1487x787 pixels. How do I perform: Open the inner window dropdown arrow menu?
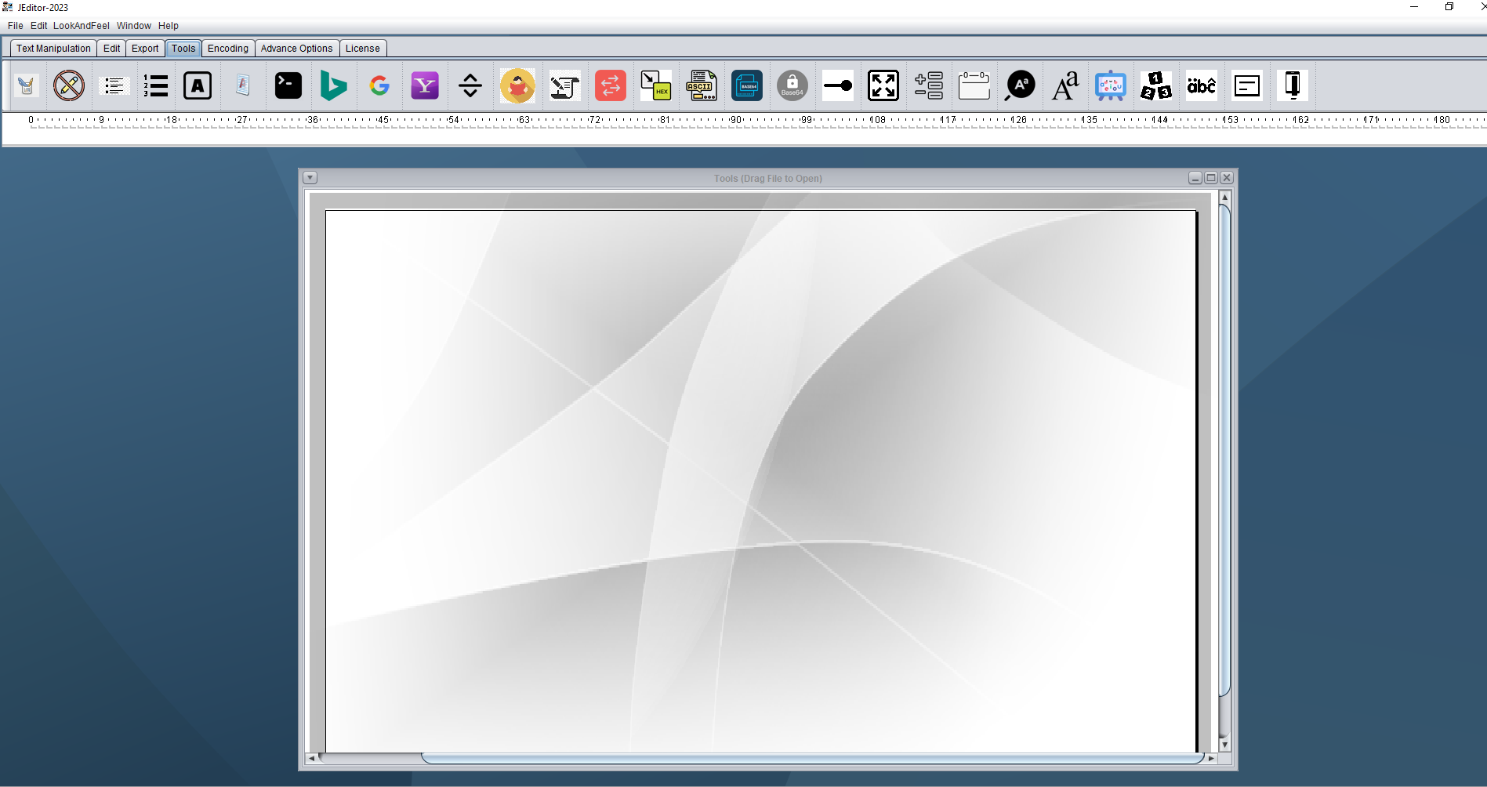[310, 178]
